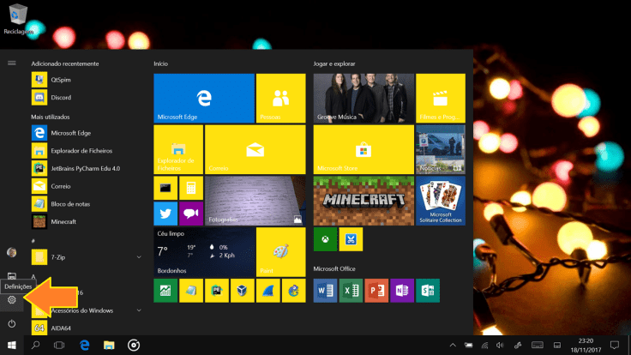Open the OneNote tile

(400, 290)
